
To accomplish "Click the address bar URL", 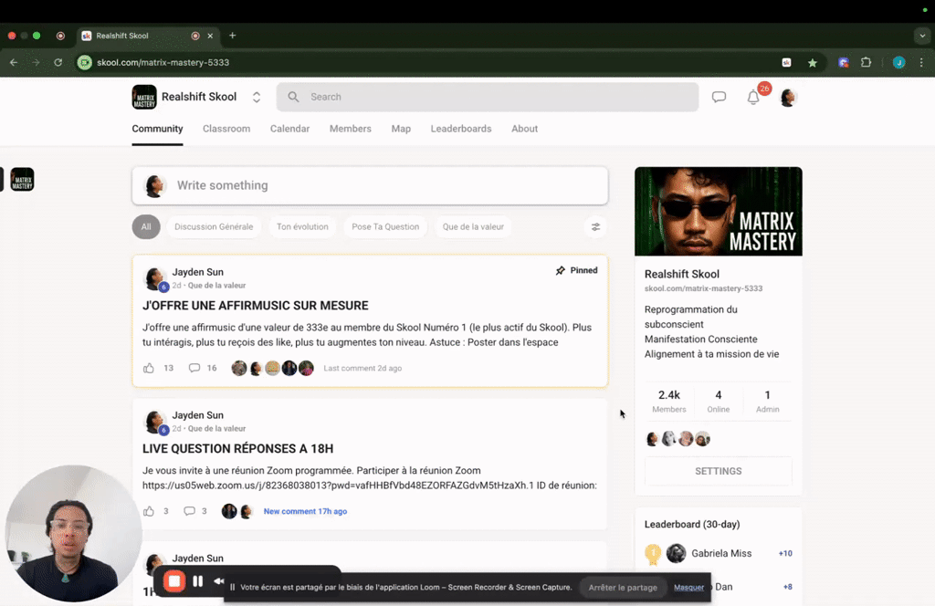I will 163,63.
